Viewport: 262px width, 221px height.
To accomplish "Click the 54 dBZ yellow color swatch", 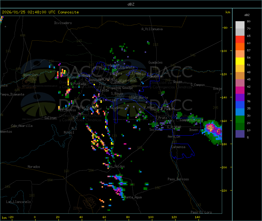I will click(240, 61).
